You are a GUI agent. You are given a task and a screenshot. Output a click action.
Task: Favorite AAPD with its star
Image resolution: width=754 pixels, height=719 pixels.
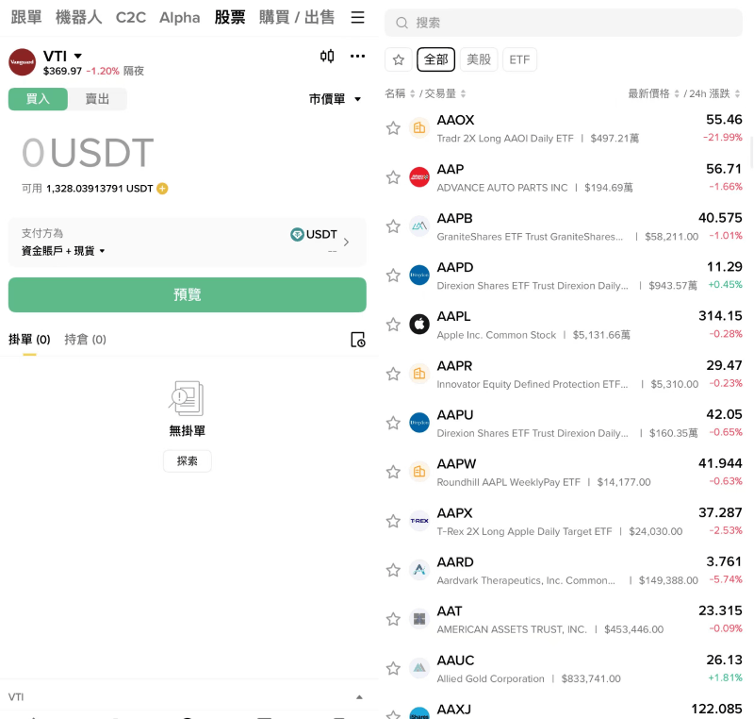click(x=393, y=276)
